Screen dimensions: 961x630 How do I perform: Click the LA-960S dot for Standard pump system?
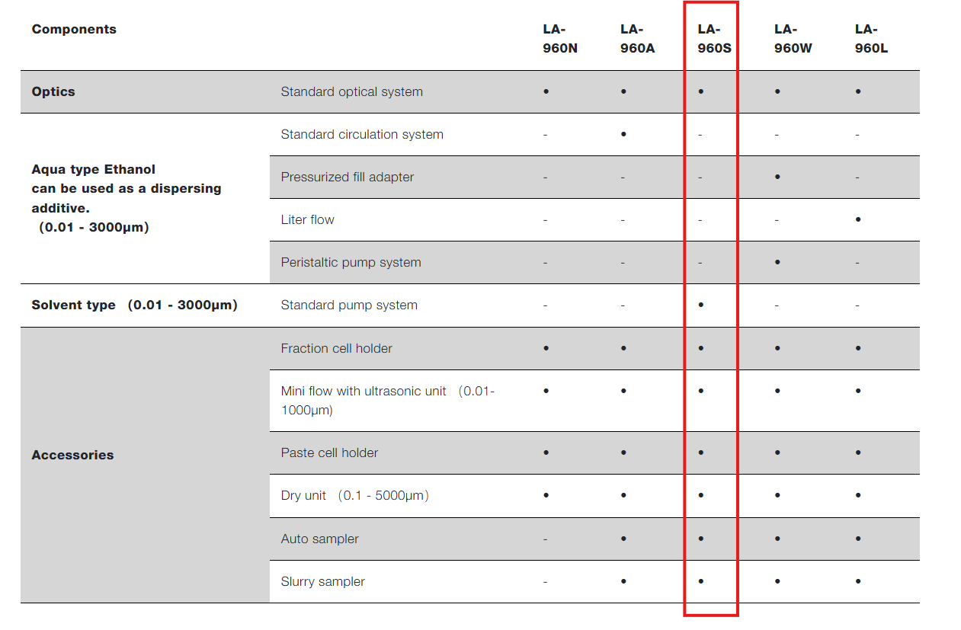tap(700, 305)
